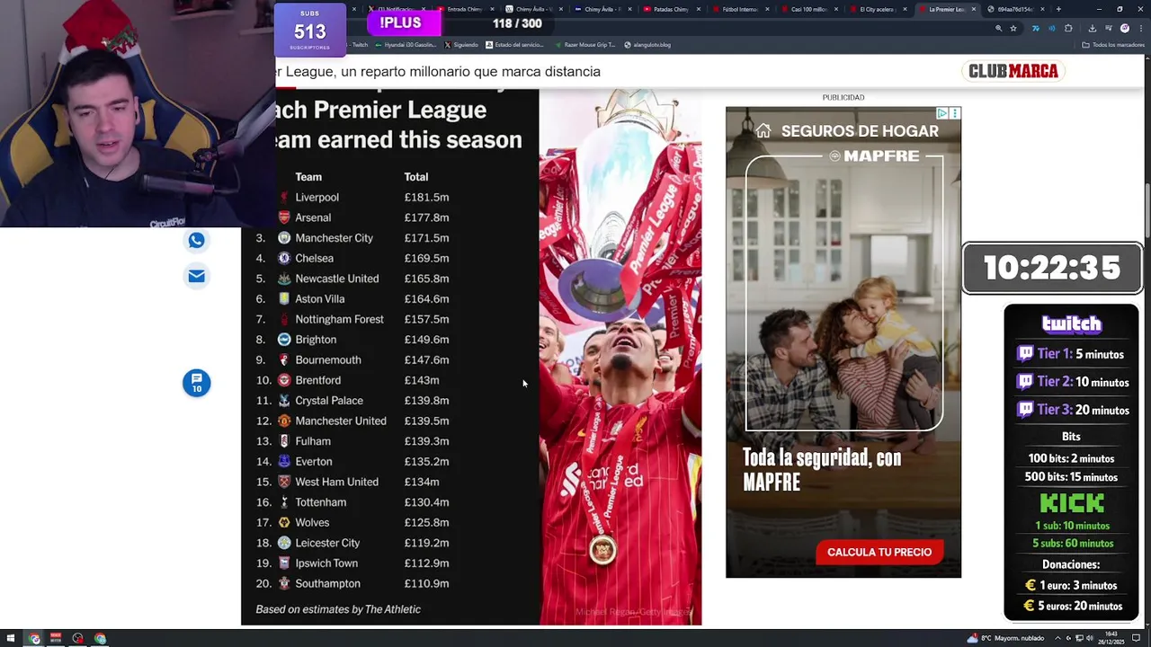This screenshot has width=1151, height=647.
Task: Click the Manchester United row
Action: (x=352, y=421)
